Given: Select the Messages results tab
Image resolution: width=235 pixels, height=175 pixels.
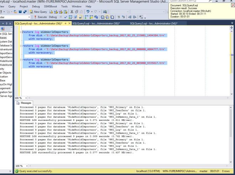Looking at the screenshot, I should tap(26, 103).
